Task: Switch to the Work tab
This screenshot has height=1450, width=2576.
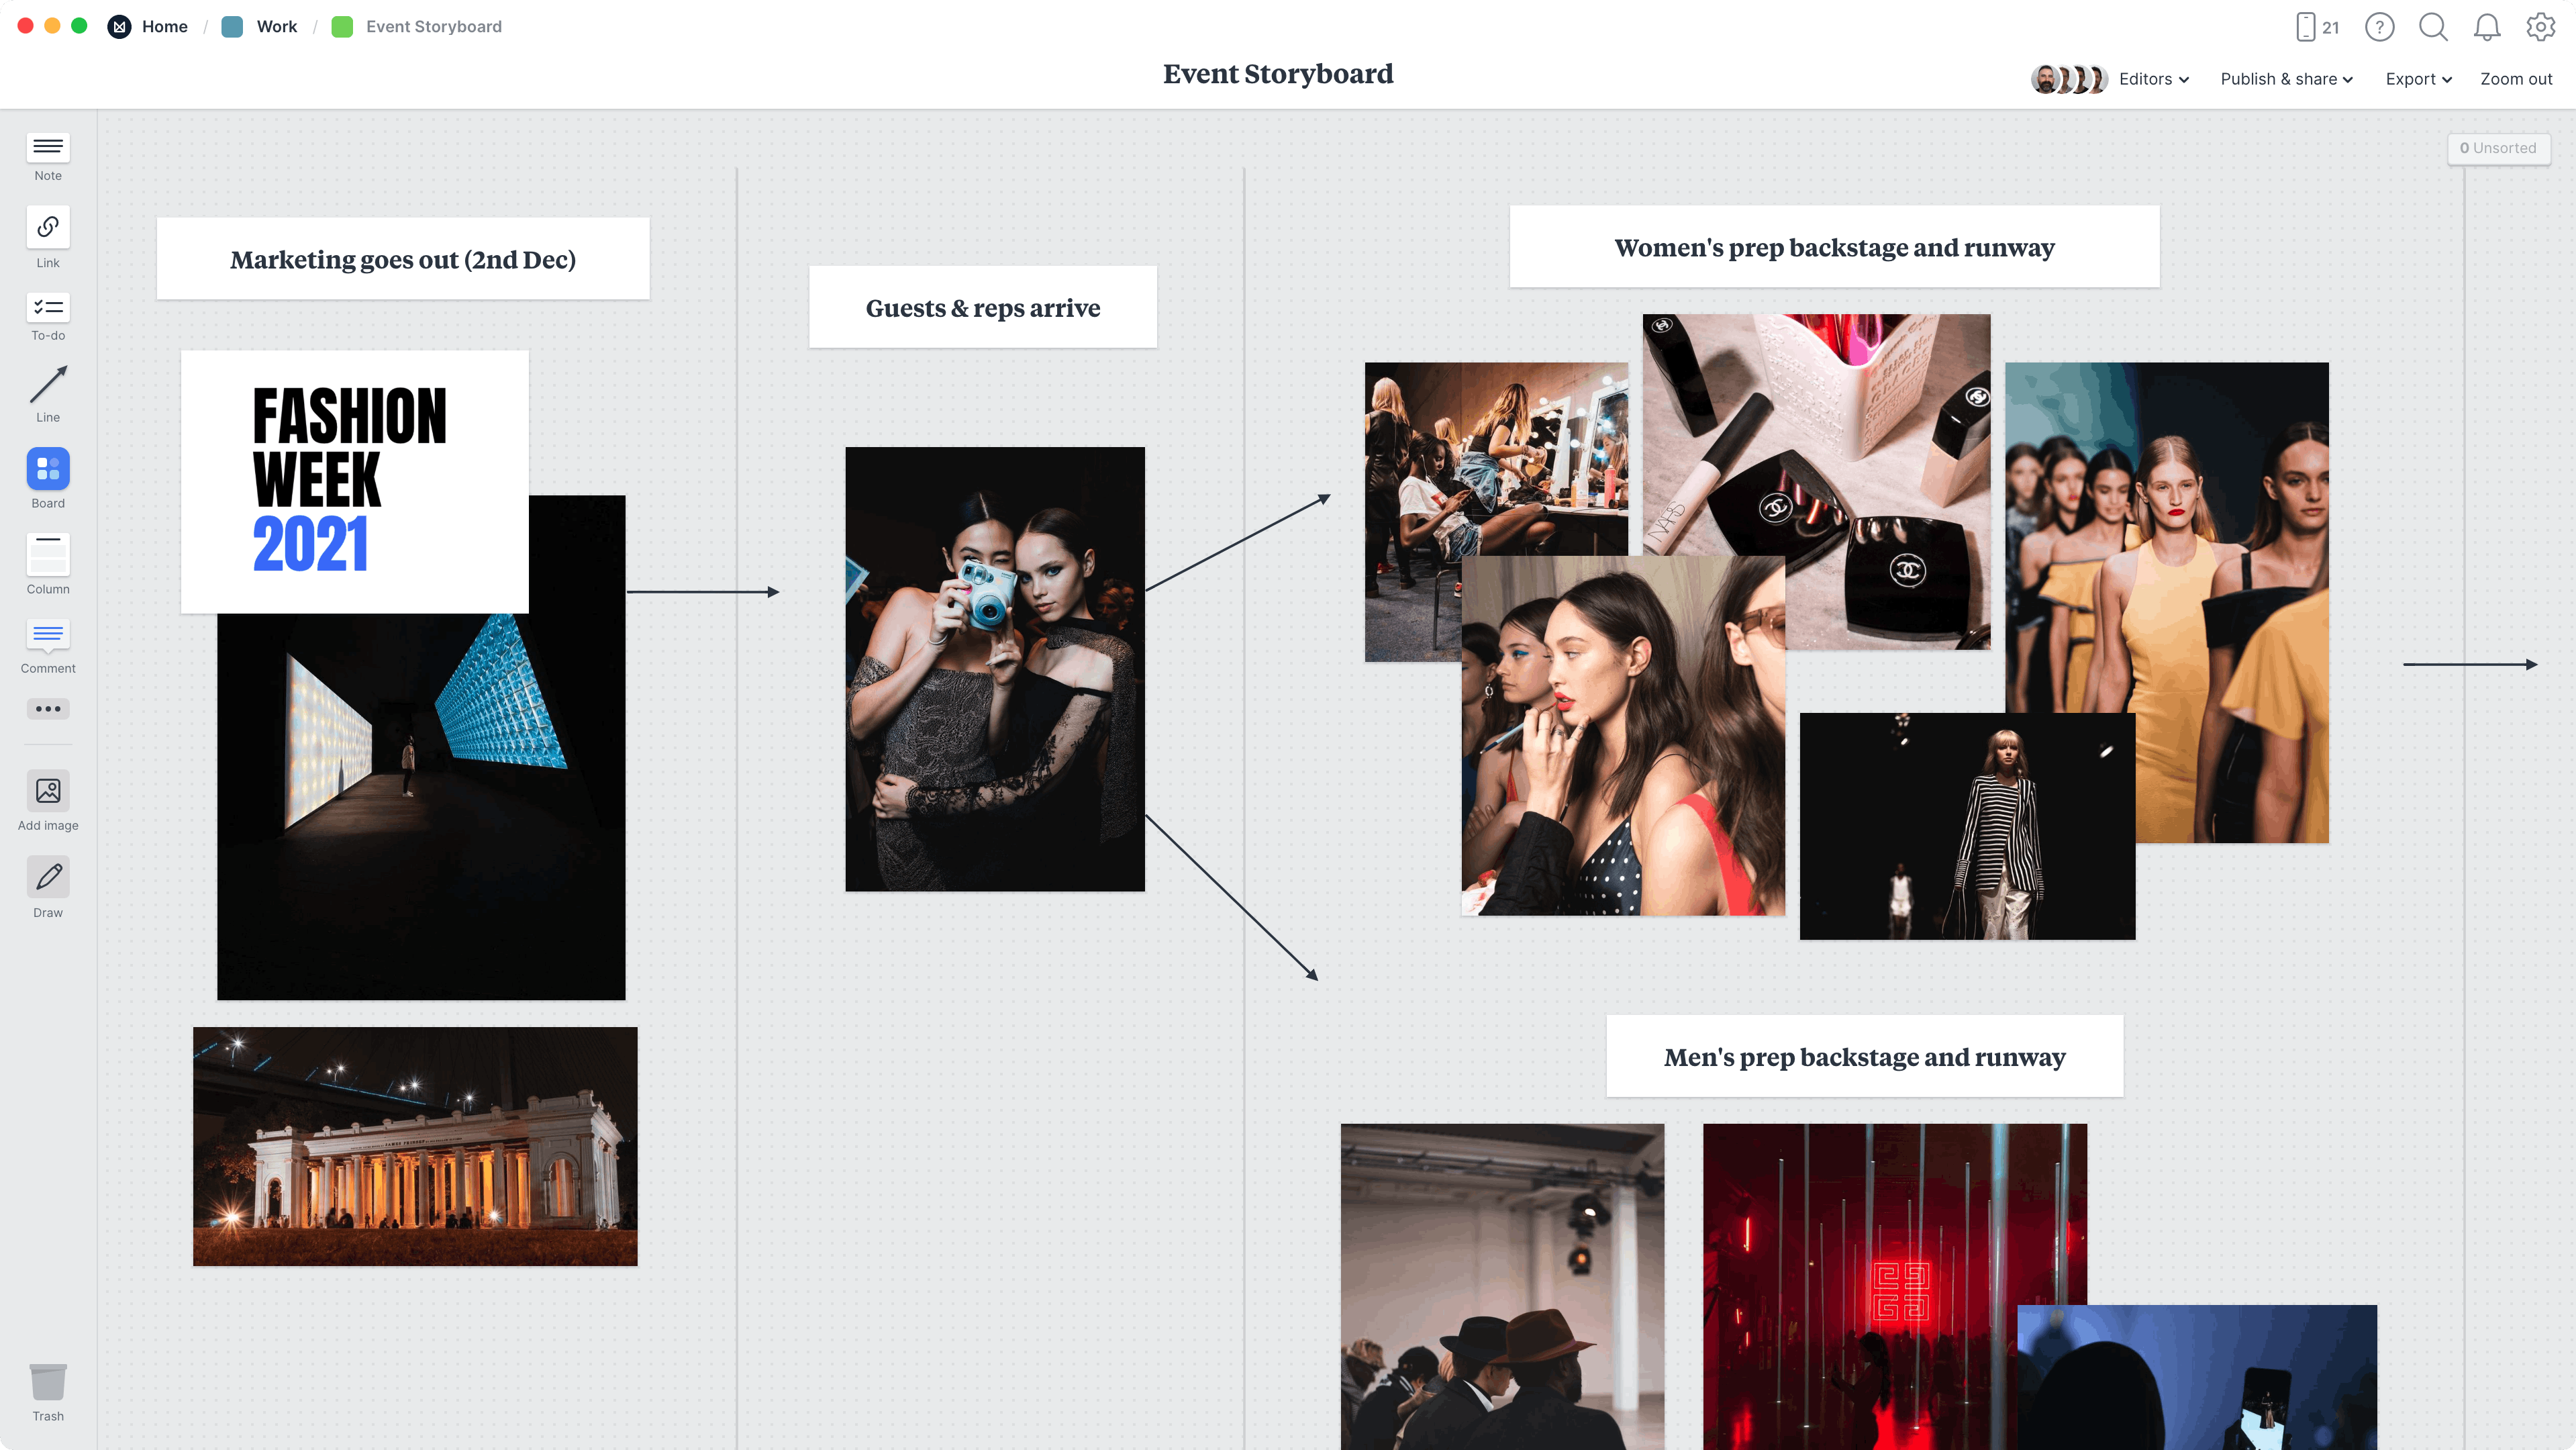Action: click(x=276, y=25)
